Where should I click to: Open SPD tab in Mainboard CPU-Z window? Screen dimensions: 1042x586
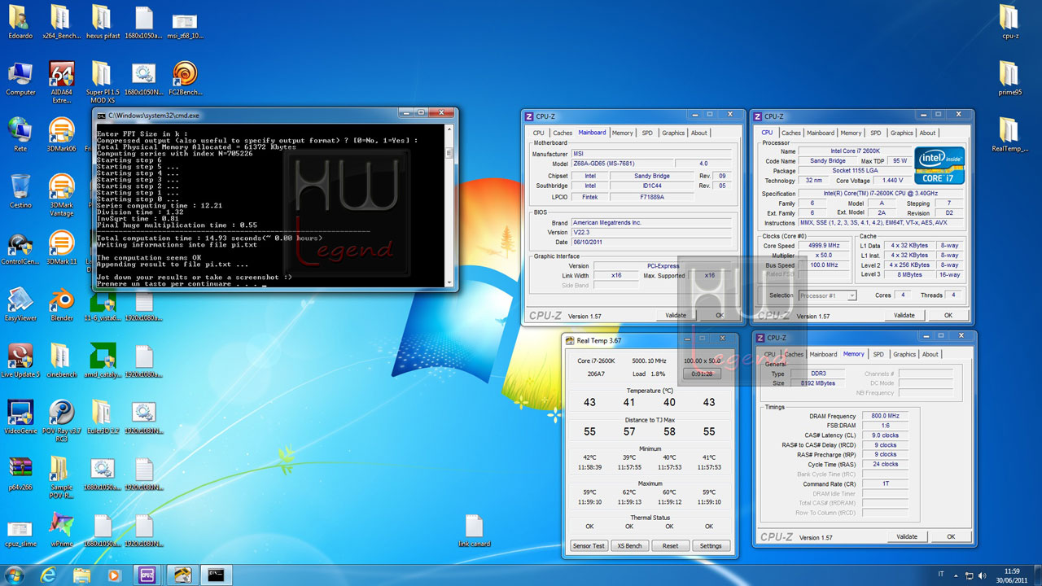647,133
